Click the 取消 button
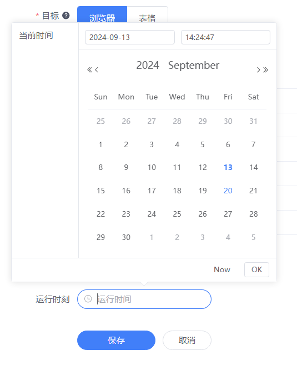The width and height of the screenshot is (297, 365). click(187, 340)
